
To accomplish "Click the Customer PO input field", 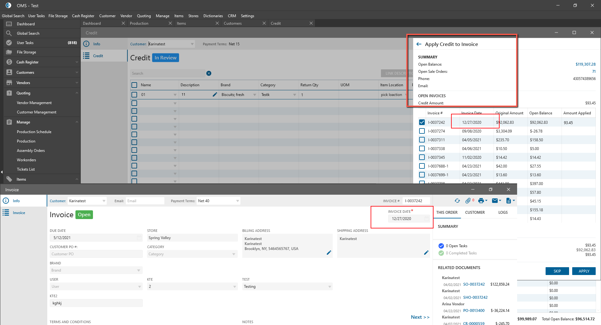I will (96, 254).
